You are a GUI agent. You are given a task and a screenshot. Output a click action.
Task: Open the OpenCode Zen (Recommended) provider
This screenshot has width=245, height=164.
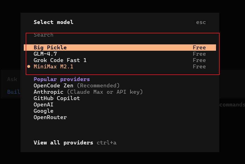pos(77,85)
